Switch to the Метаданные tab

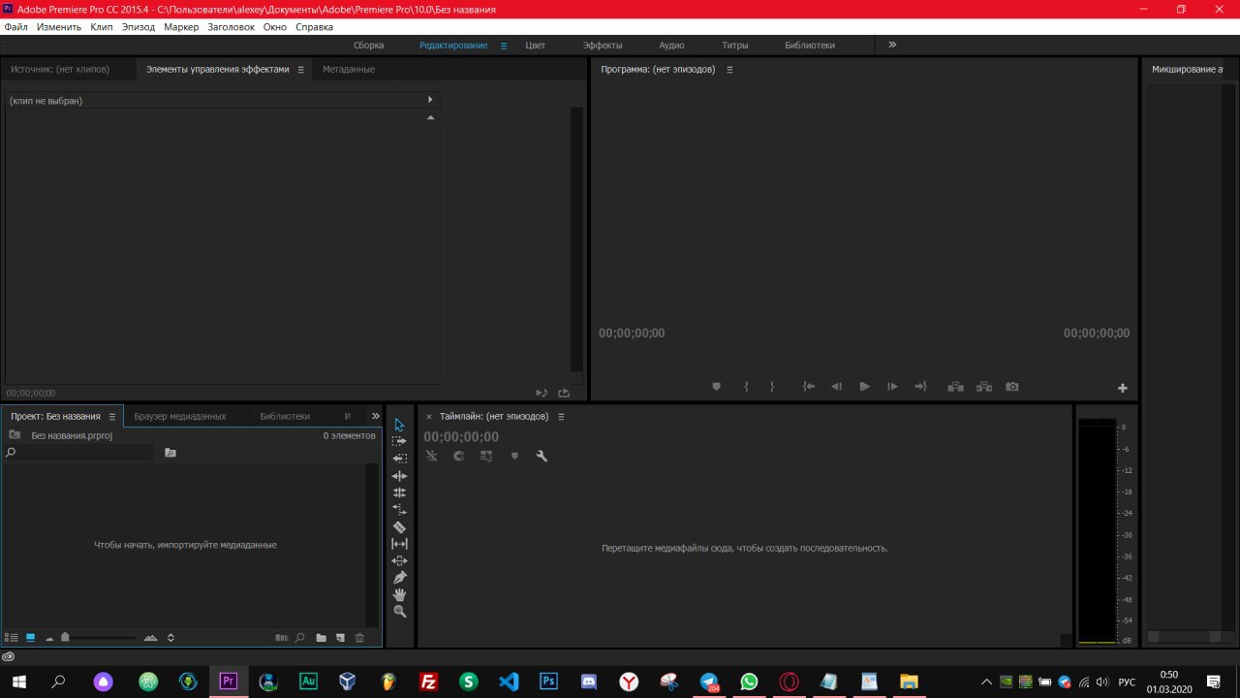click(349, 70)
